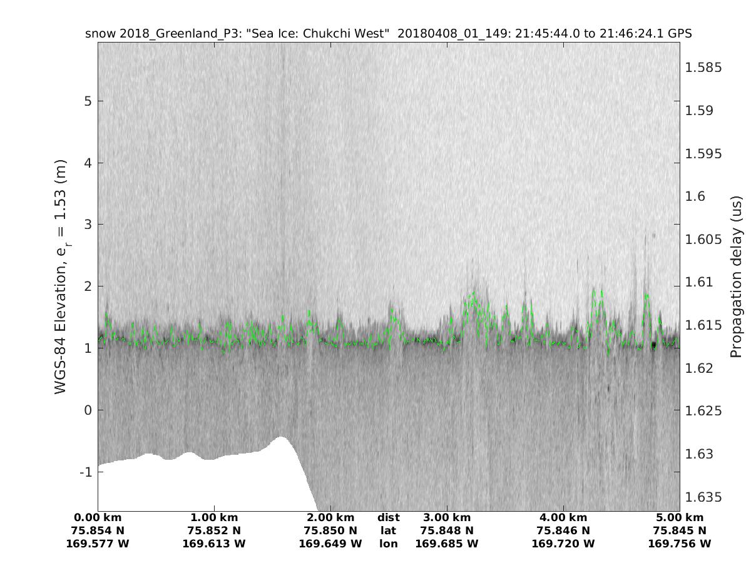Viewport: 751px width, 563px height.
Task: Click the 1.00 km distance label
Action: [214, 517]
